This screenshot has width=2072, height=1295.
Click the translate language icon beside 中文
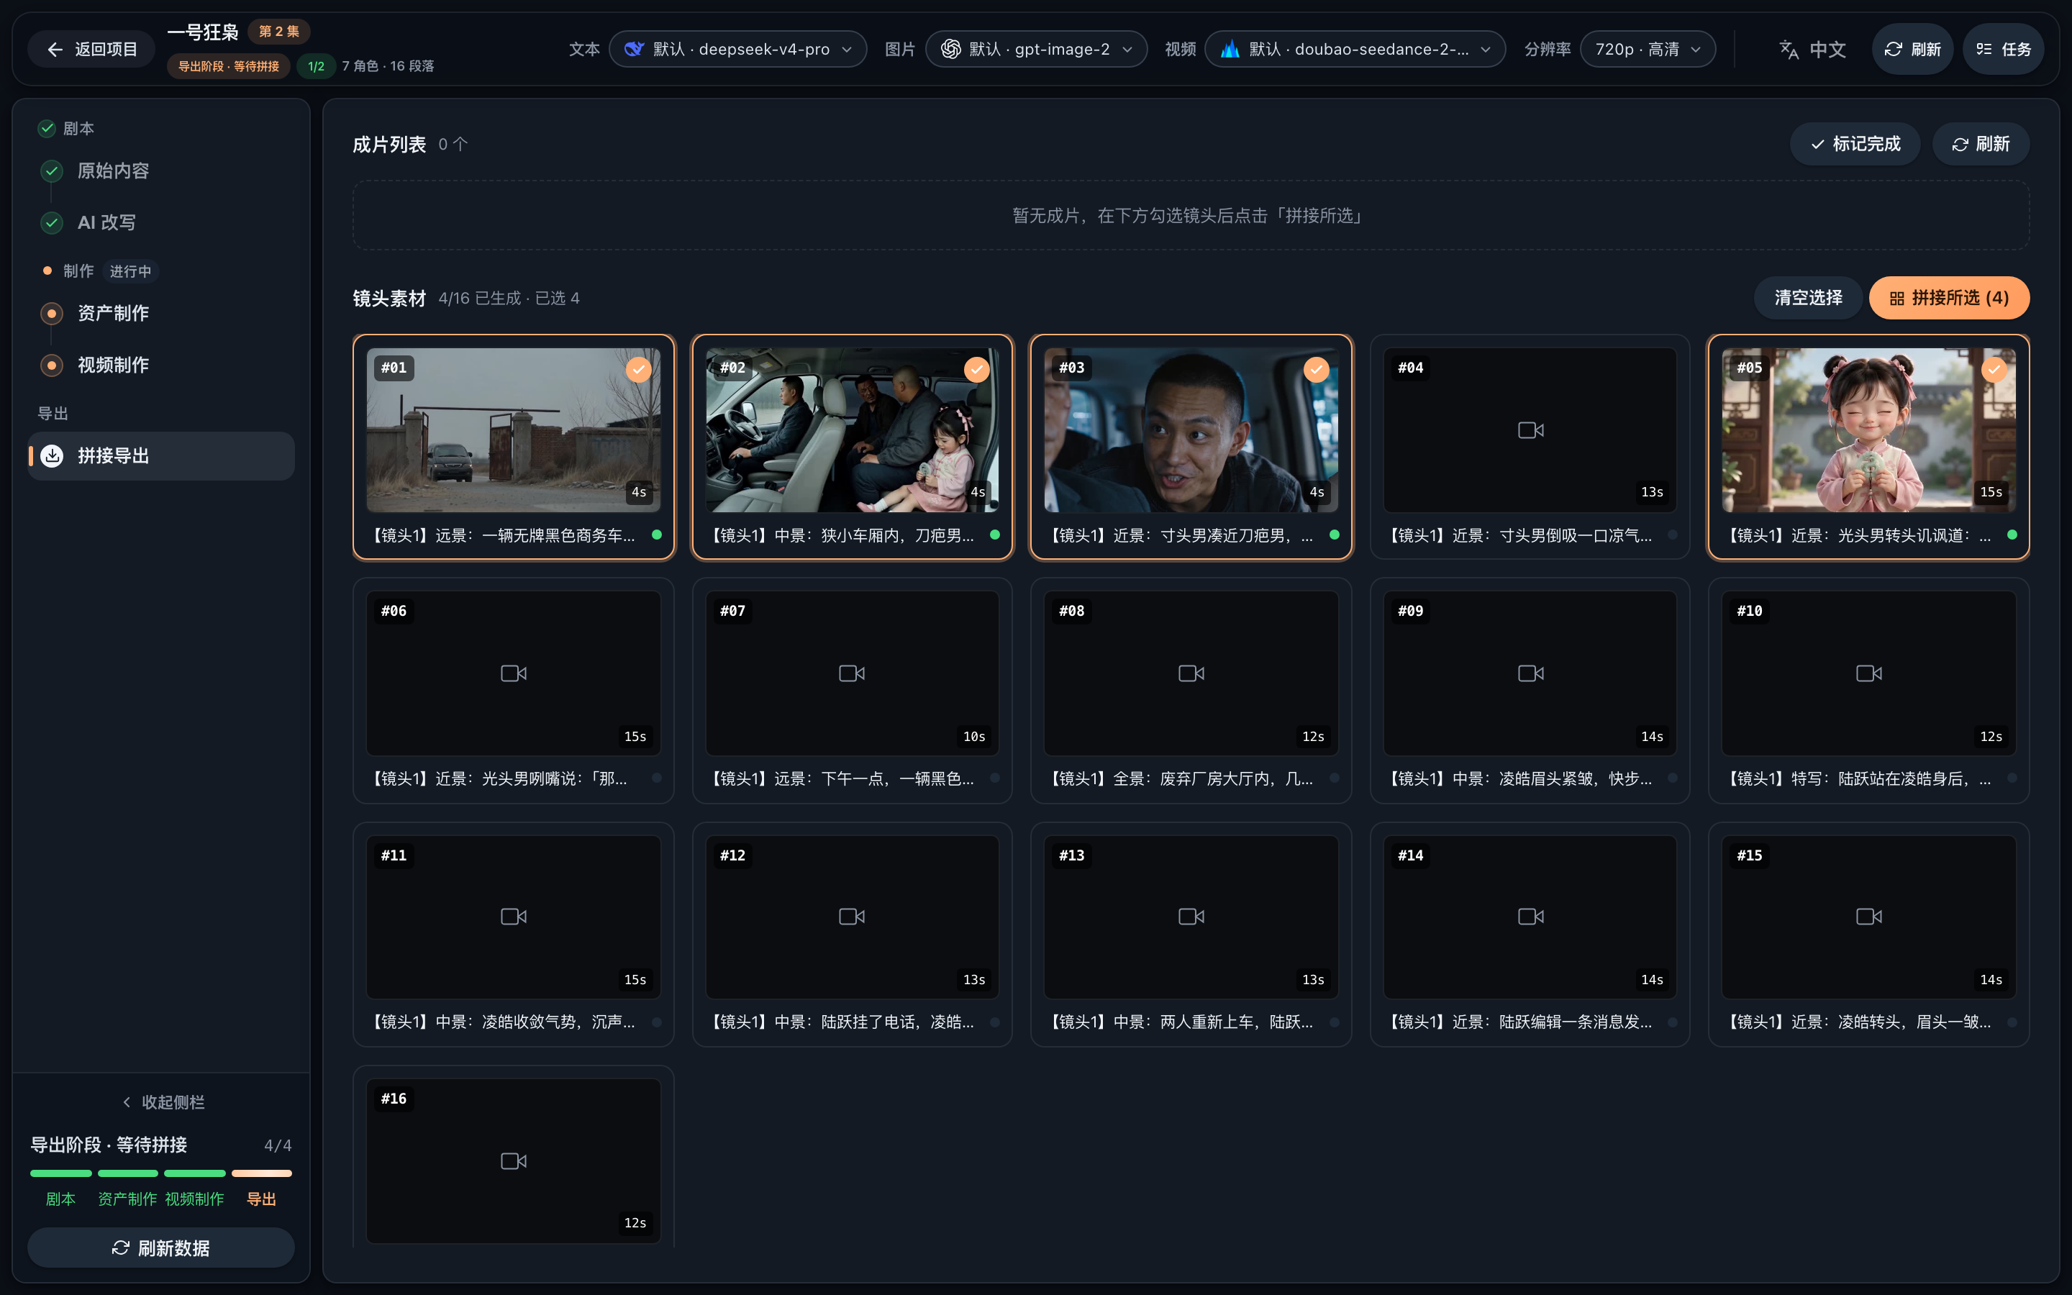(1789, 50)
